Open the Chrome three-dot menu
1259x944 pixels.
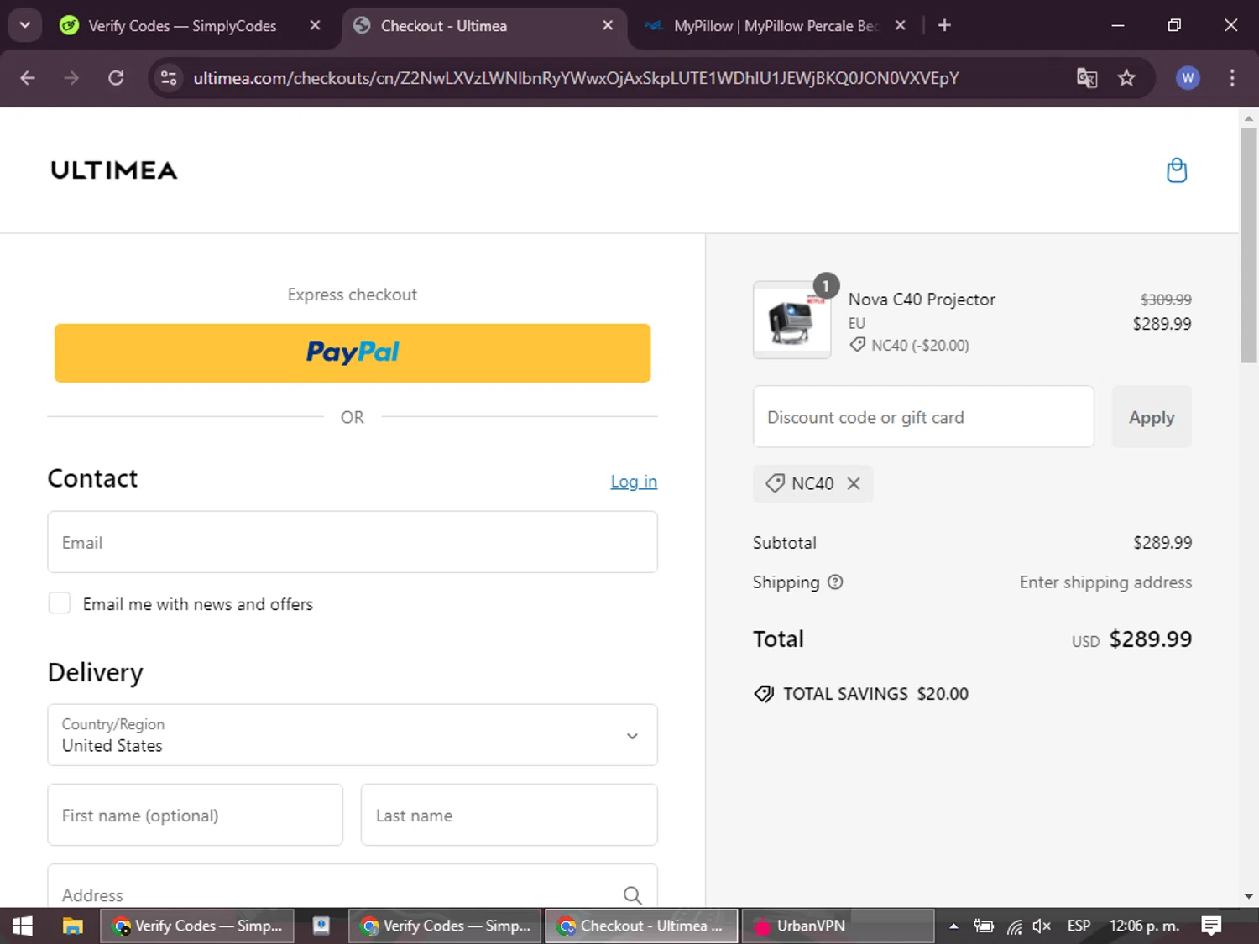tap(1232, 78)
